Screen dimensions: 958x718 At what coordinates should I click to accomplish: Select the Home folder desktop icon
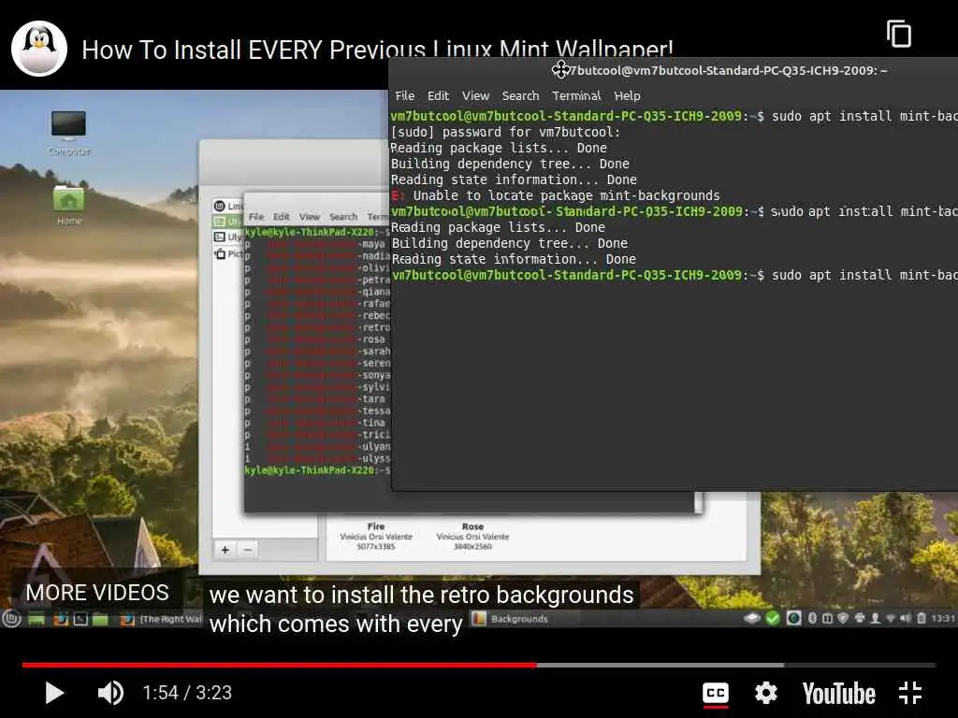(69, 205)
